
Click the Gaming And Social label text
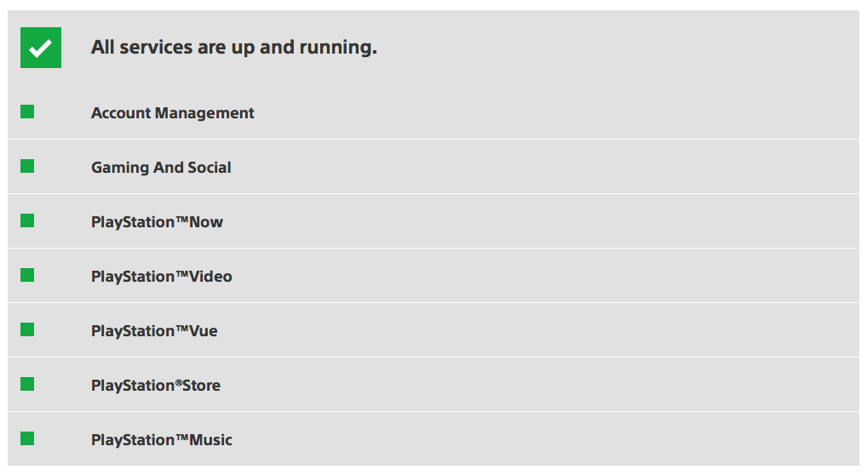pos(161,168)
